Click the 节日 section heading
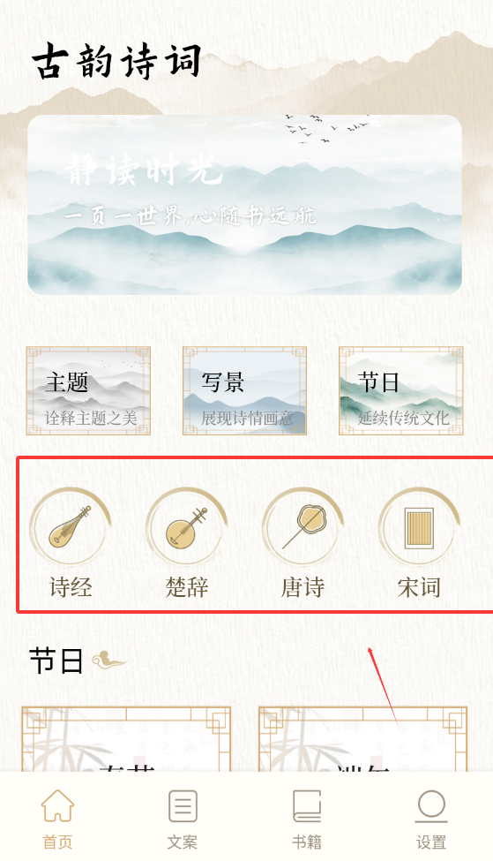The image size is (493, 861). click(56, 661)
